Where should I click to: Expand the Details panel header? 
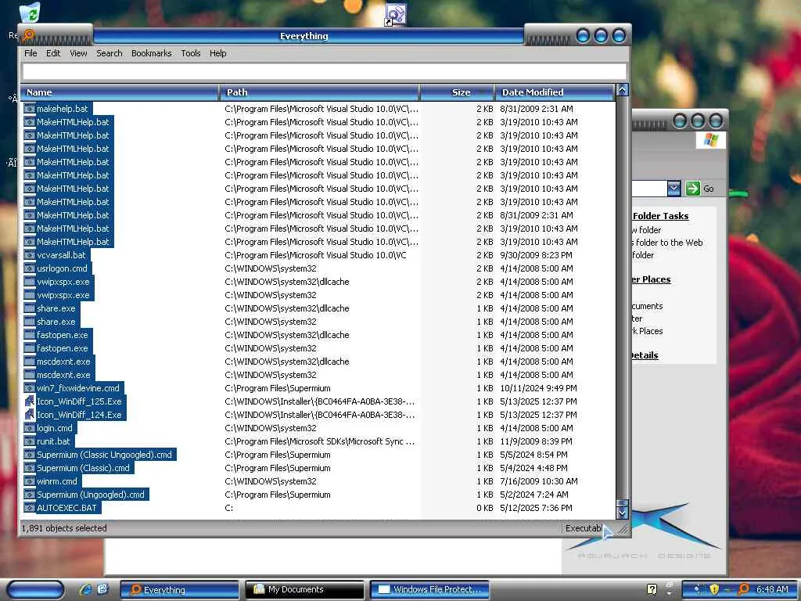645,355
